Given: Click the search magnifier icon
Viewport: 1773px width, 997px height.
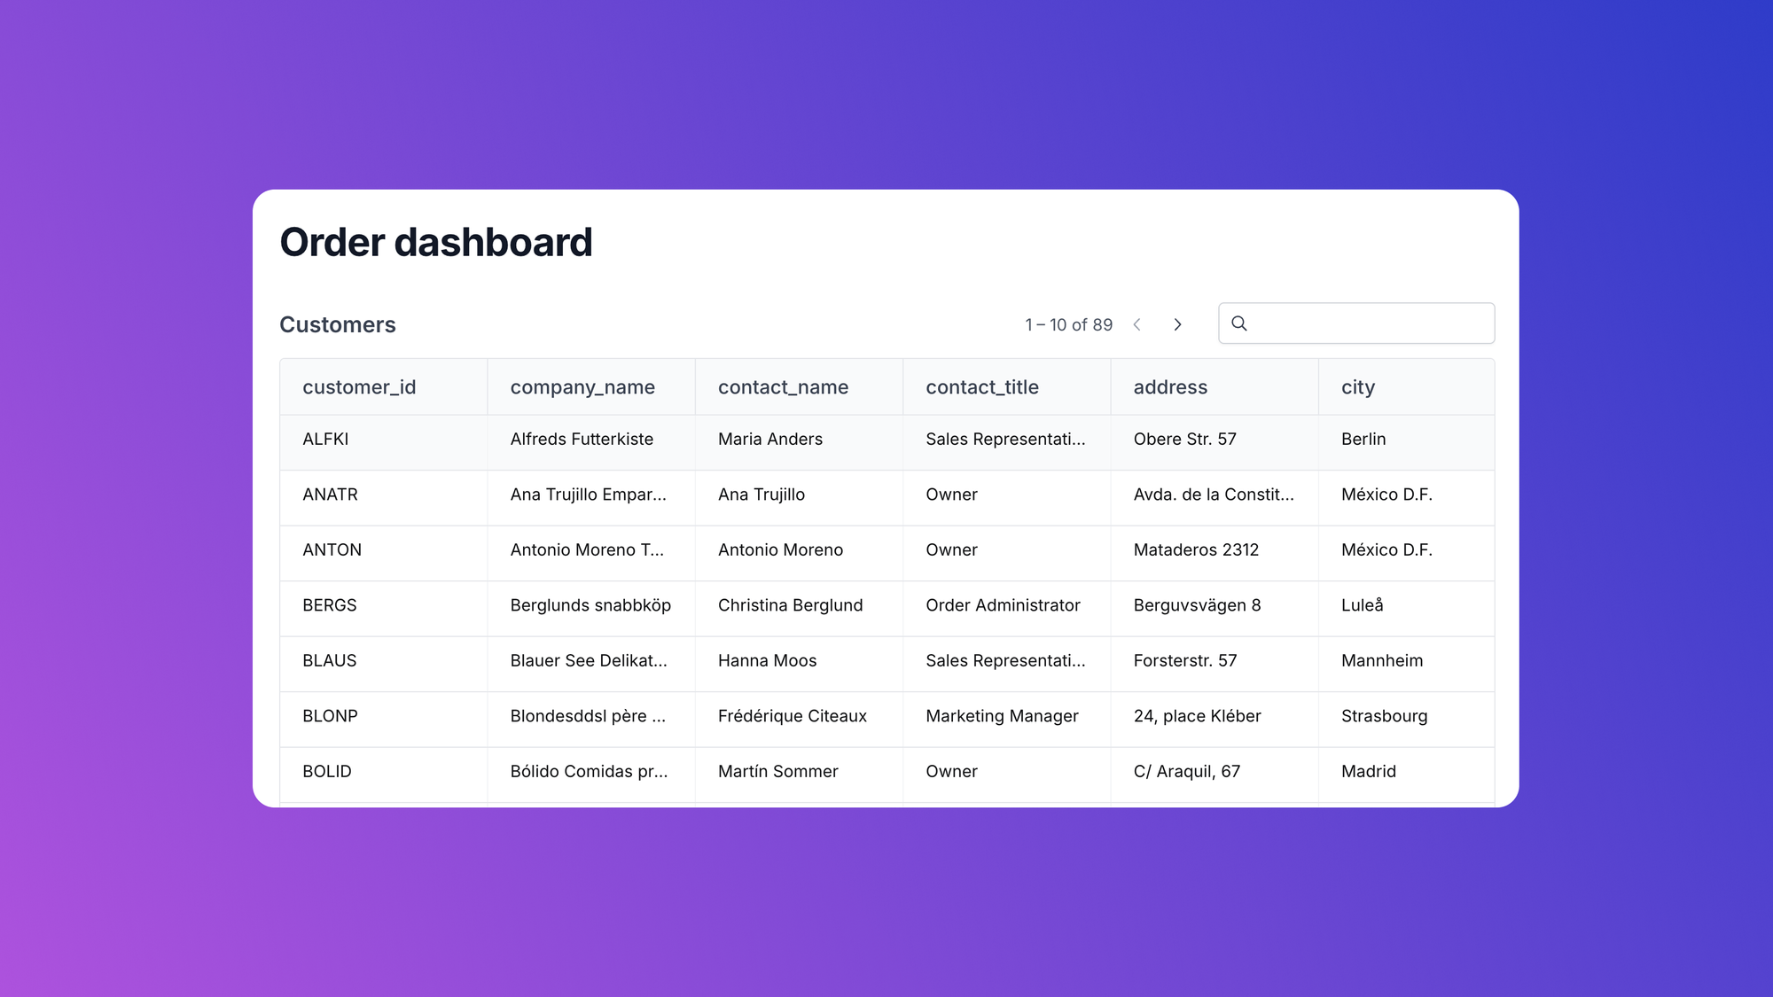Looking at the screenshot, I should pyautogui.click(x=1239, y=323).
